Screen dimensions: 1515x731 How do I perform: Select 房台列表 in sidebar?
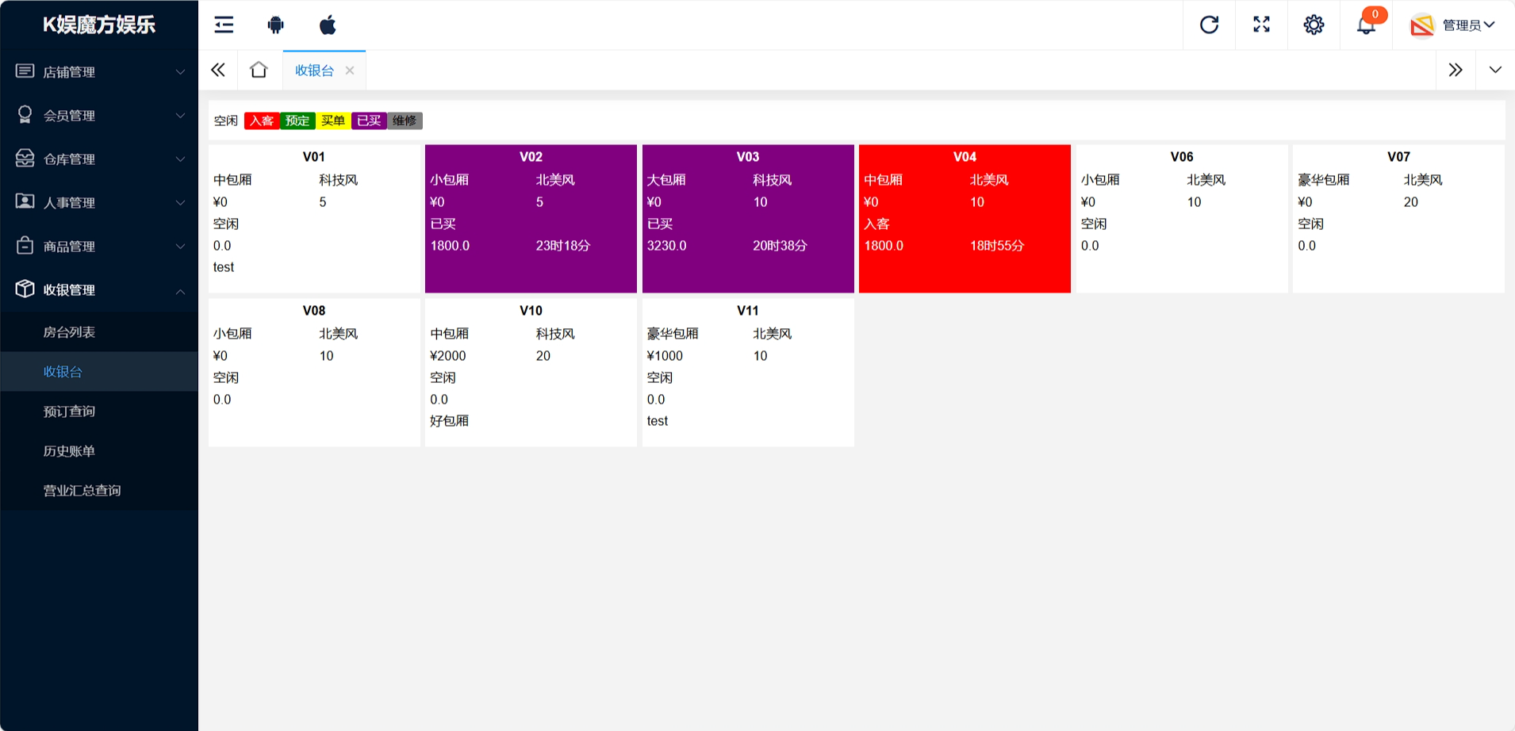point(70,332)
